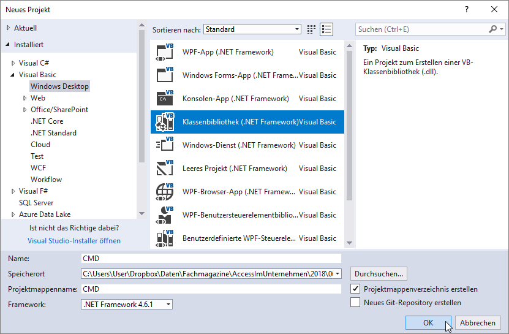
Task: Click the WPF-Browser-App template icon
Action: 165,192
